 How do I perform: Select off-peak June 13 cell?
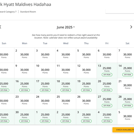click(107, 70)
